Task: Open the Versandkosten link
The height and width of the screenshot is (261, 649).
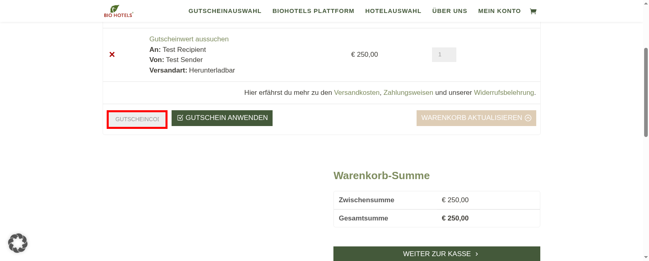Action: (357, 92)
